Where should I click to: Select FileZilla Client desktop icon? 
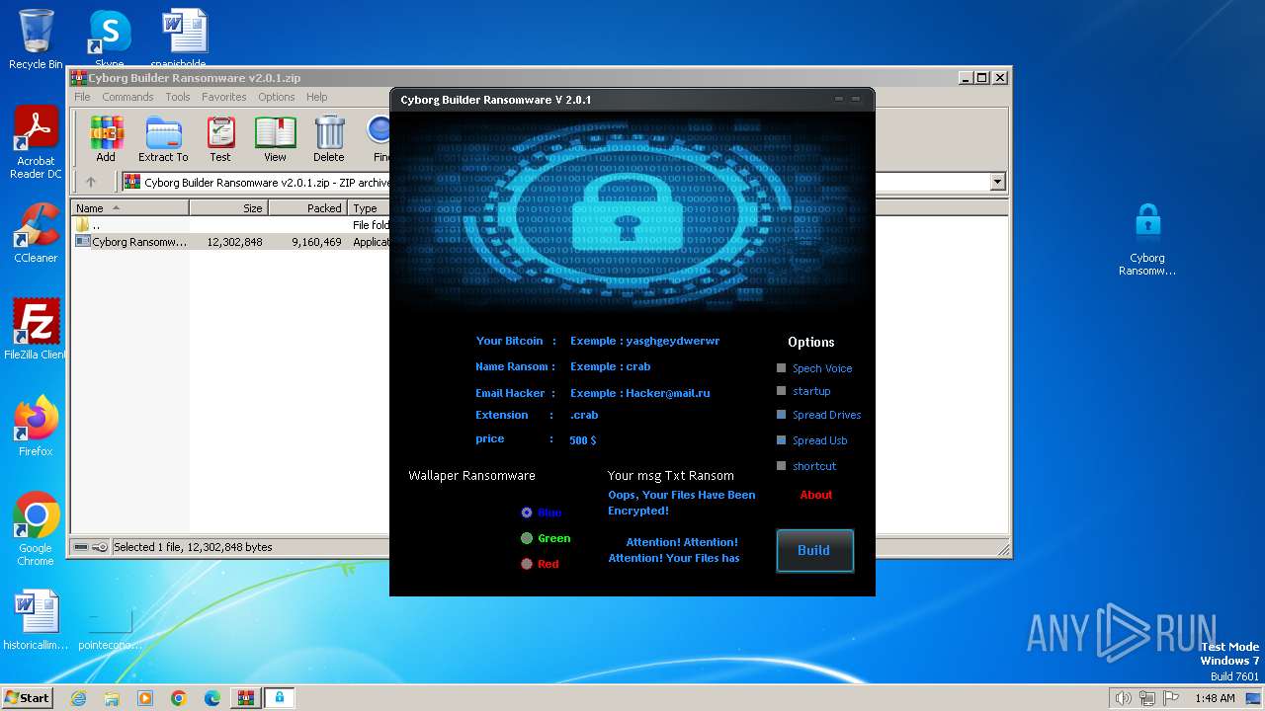click(x=36, y=329)
